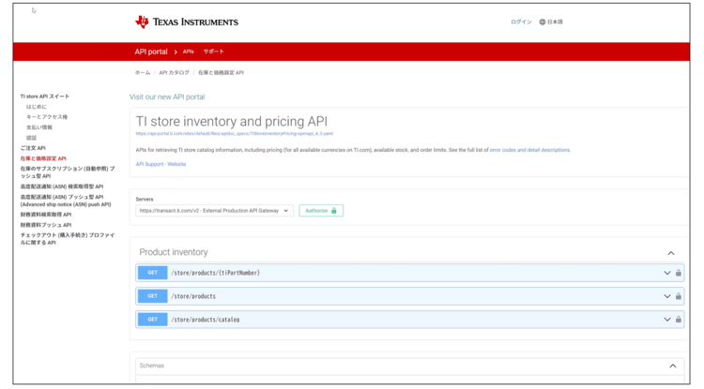Expand the /store/products endpoint chevron
704x389 pixels.
[x=667, y=296]
